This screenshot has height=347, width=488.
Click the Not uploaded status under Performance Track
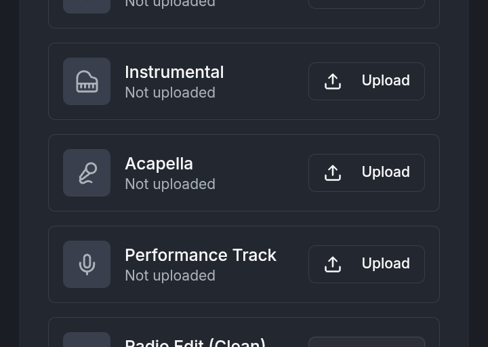click(170, 275)
